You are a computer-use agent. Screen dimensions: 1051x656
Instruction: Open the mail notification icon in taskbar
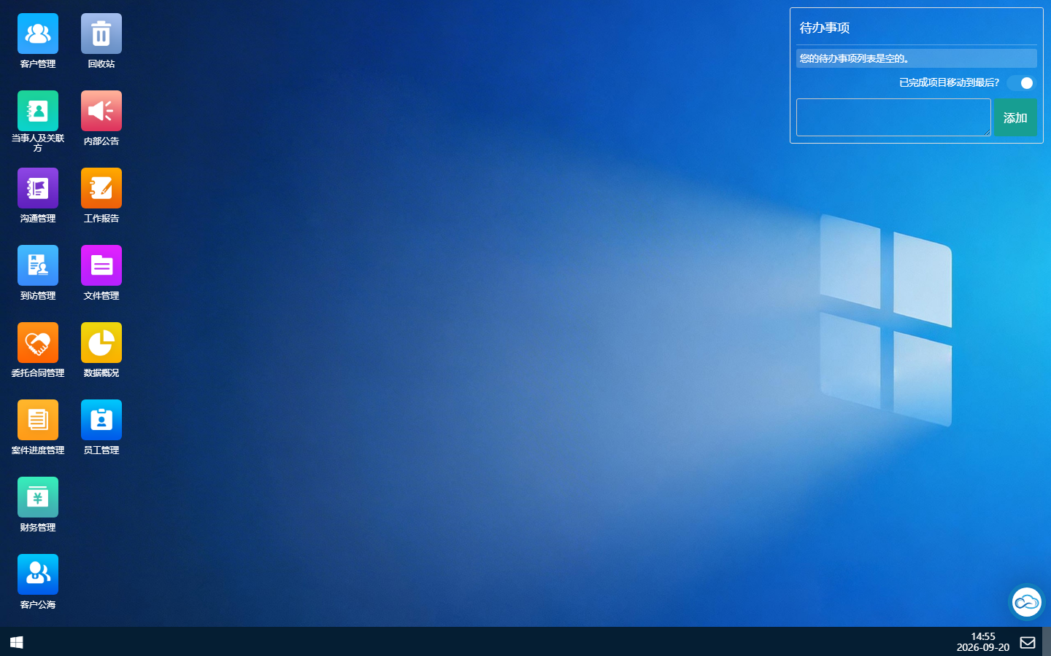click(1028, 642)
